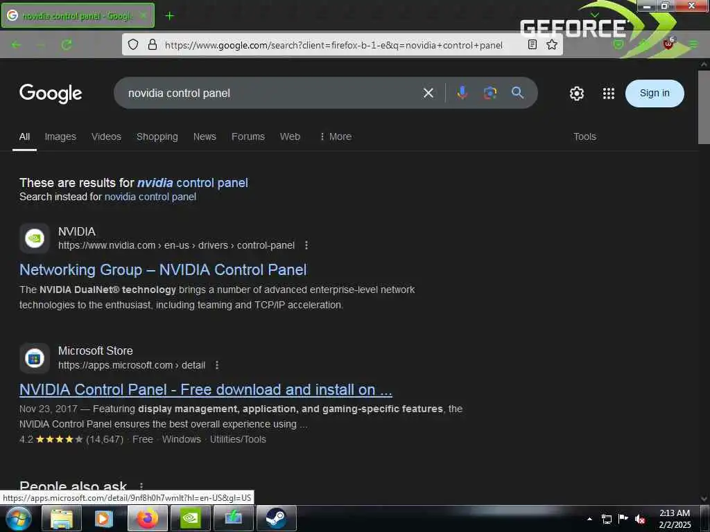
Task: Click the Firefox address bar URL
Action: pyautogui.click(x=334, y=45)
